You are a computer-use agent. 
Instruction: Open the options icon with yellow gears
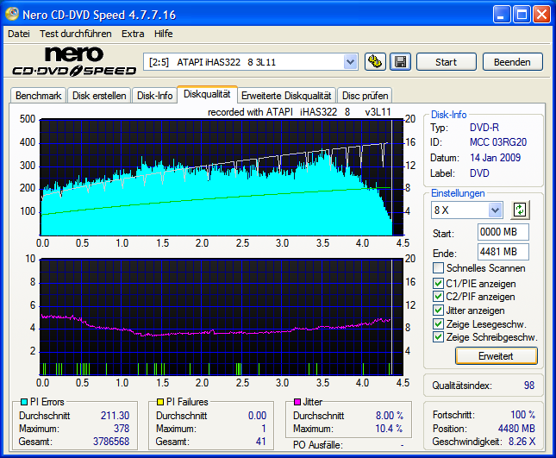point(375,61)
